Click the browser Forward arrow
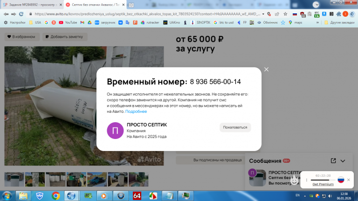This screenshot has height=201, width=358. pos(14,14)
